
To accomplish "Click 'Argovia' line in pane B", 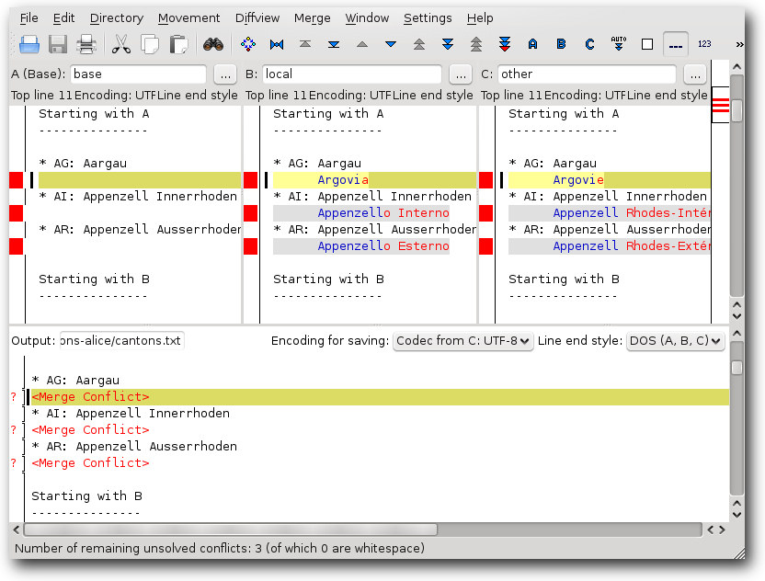I will [x=343, y=180].
